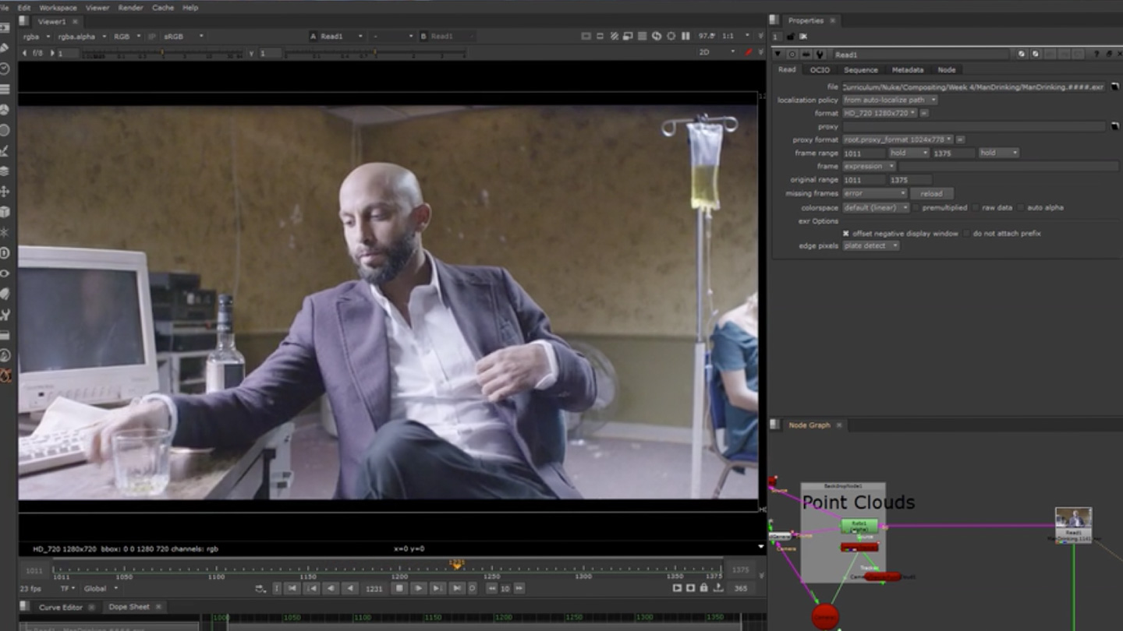Click the lock icon beside timeline
The image size is (1123, 631).
pos(703,588)
